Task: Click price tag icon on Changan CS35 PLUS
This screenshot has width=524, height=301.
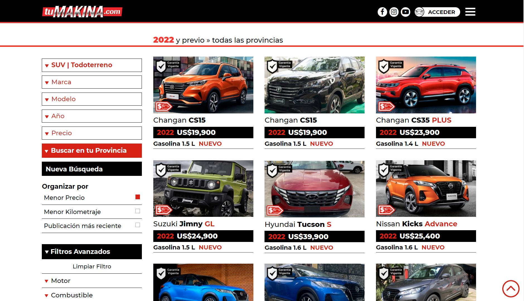Action: tap(386, 106)
